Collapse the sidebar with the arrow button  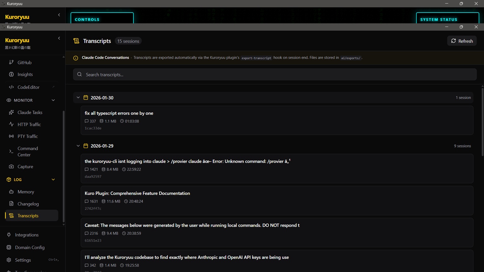tap(59, 38)
